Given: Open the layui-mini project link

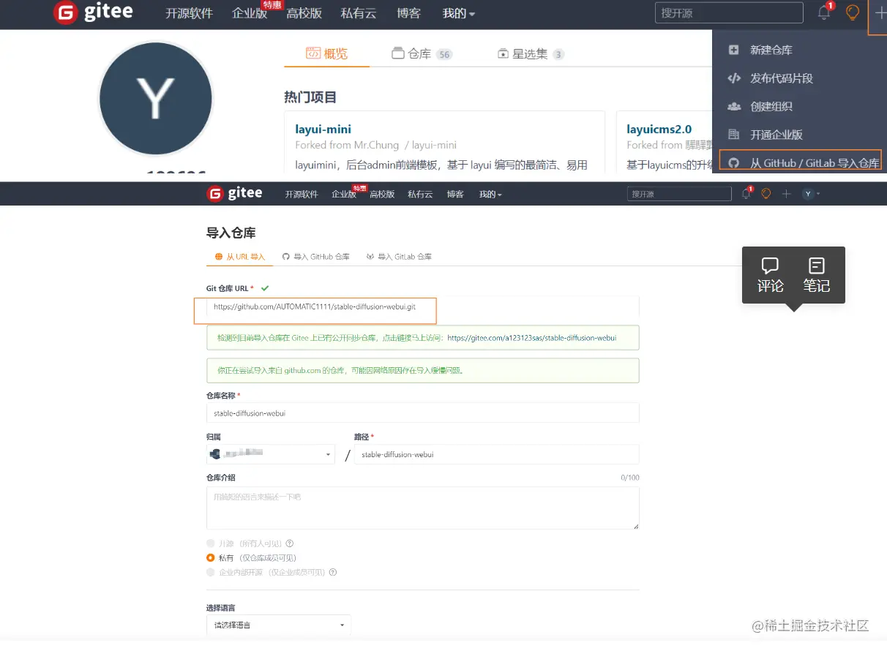Looking at the screenshot, I should (323, 129).
